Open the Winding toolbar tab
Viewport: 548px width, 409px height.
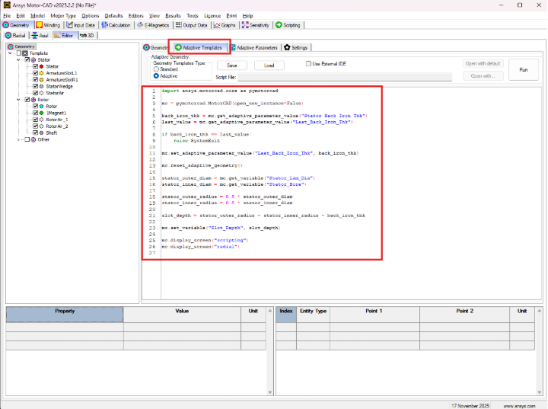click(48, 25)
